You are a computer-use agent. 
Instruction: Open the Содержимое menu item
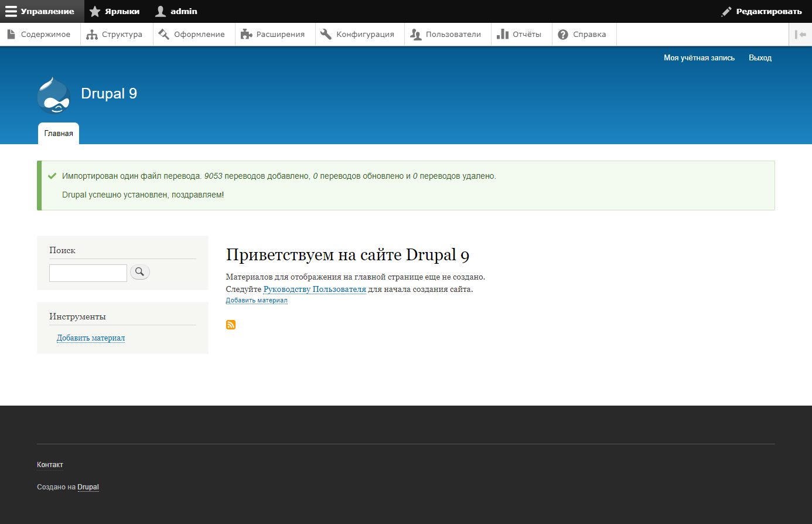click(40, 35)
